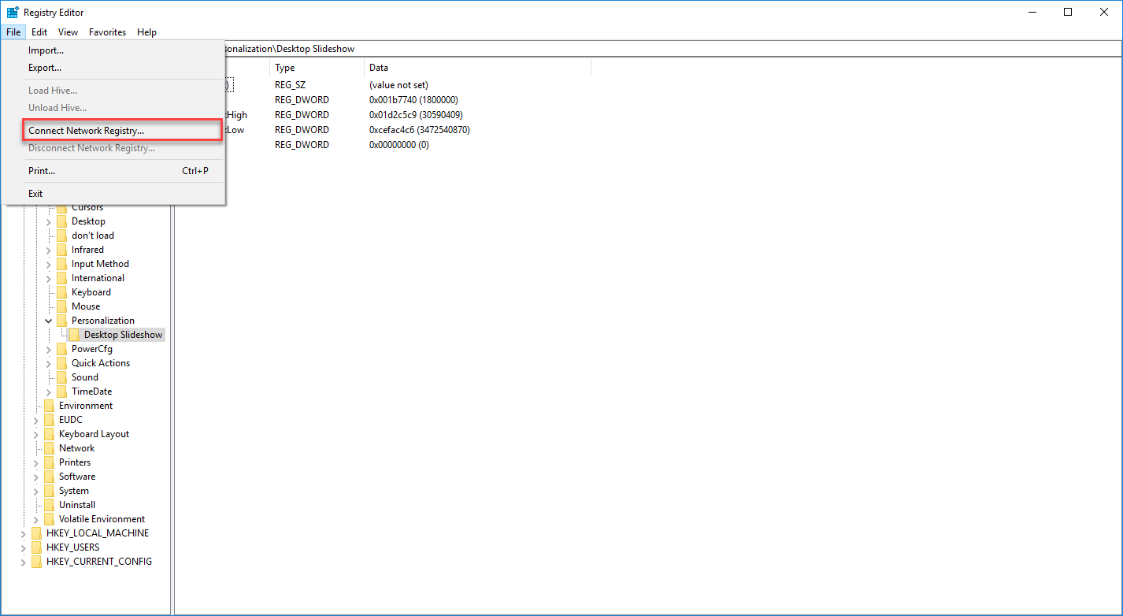
Task: Click the Registry Editor app icon in title bar
Action: [x=13, y=12]
